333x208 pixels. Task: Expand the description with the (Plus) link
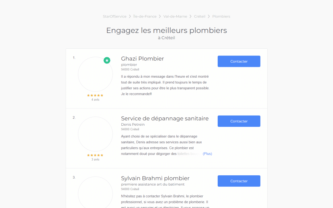[x=207, y=154]
